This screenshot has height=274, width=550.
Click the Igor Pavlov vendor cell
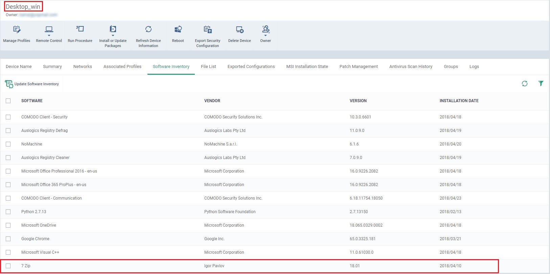[x=214, y=266]
